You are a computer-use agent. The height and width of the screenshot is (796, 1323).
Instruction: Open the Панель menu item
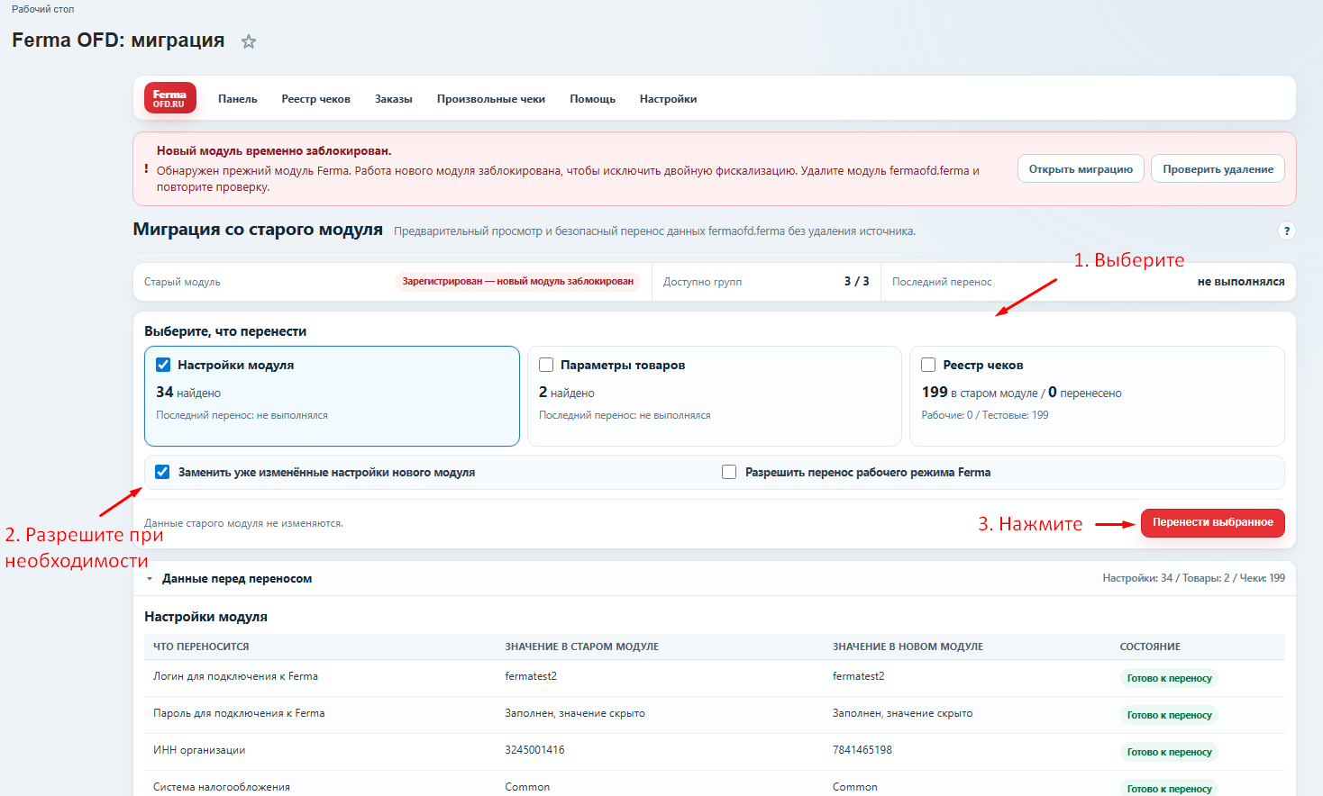coord(238,99)
